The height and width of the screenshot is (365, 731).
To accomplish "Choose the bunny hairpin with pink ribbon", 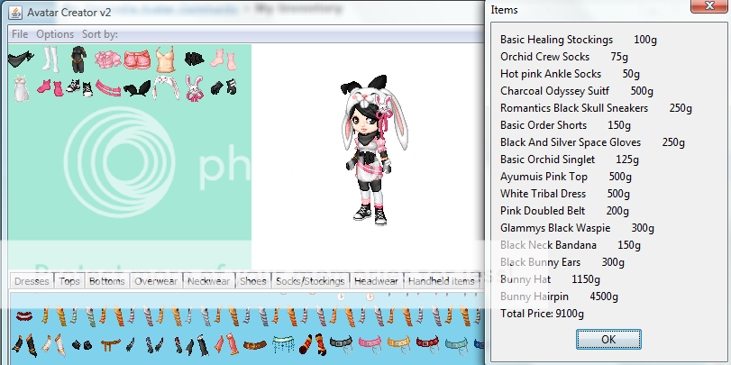I will pyautogui.click(x=194, y=87).
